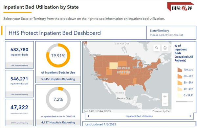Click the Inpatient Bed Utilization map tab label
Viewport: 197px width, 128px height.
tap(139, 116)
